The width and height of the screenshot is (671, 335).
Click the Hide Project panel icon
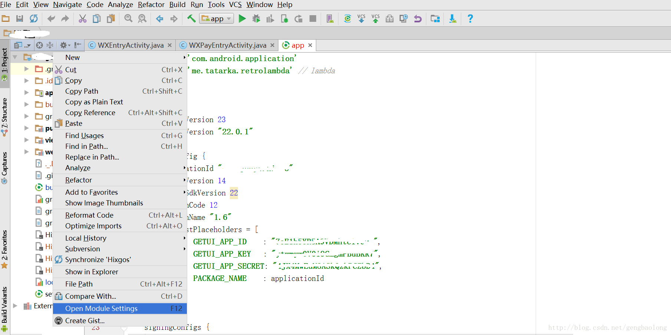[77, 45]
